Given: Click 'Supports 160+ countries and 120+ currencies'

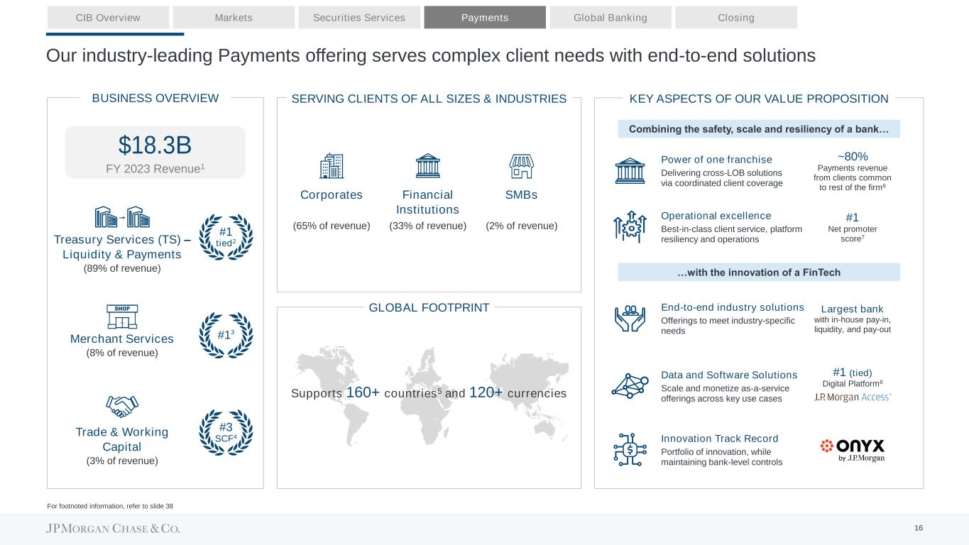Looking at the screenshot, I should click(x=429, y=392).
